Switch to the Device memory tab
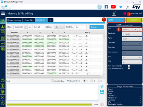The height and width of the screenshot is (107, 143). [14, 20]
